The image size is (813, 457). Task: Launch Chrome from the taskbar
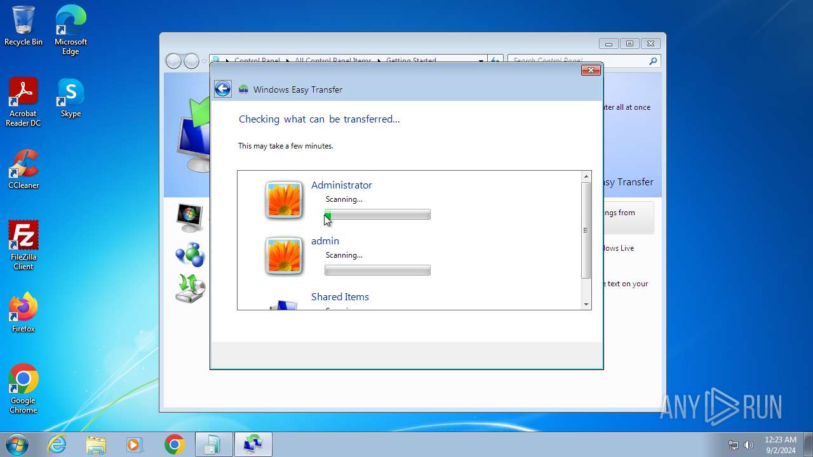click(174, 444)
